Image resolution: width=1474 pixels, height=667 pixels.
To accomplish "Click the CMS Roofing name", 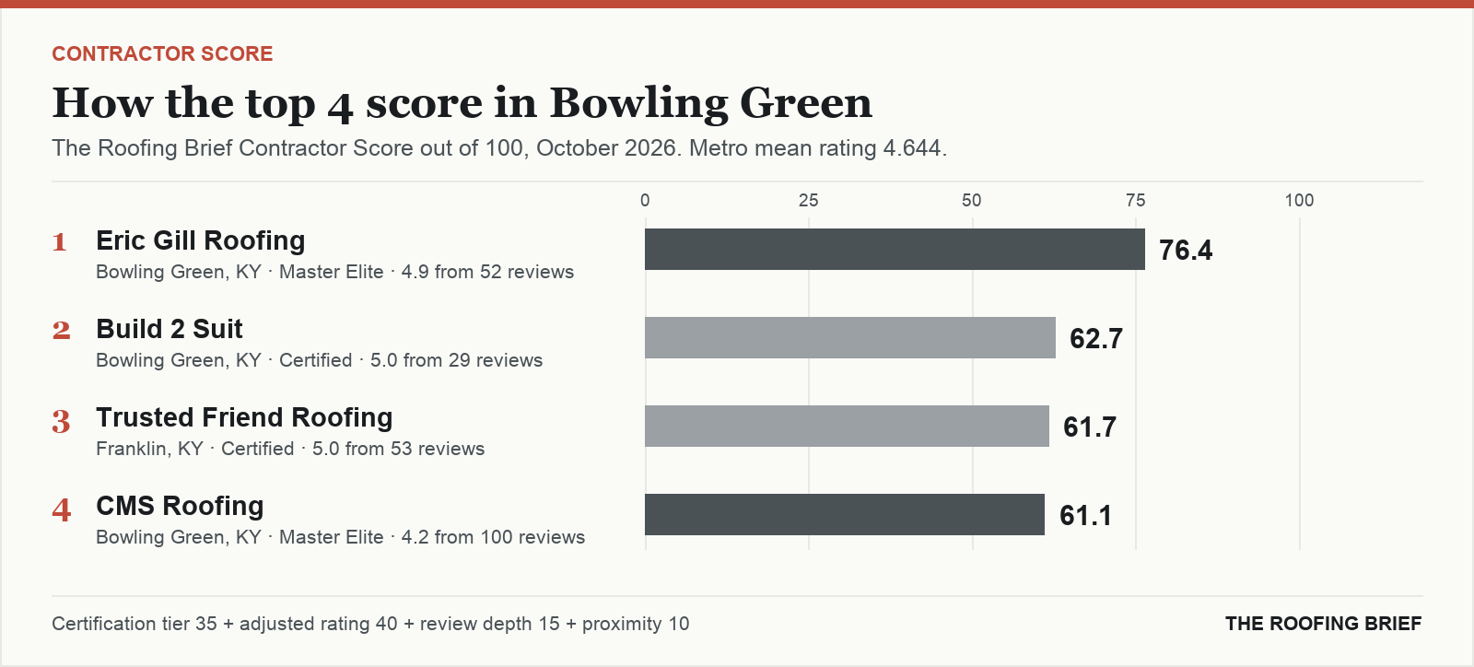I will pyautogui.click(x=180, y=506).
